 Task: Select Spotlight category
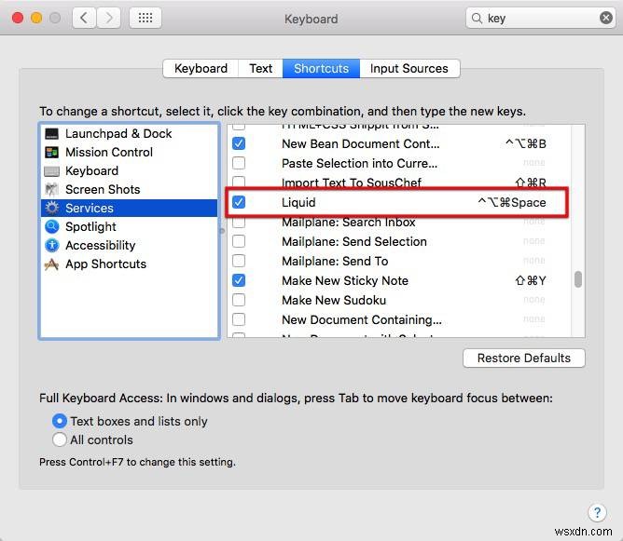point(129,226)
